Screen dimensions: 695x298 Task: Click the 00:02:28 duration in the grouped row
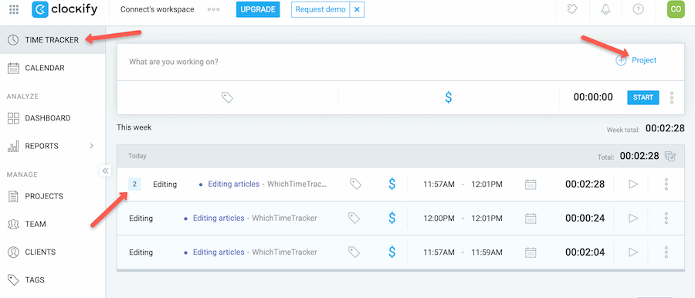(585, 184)
